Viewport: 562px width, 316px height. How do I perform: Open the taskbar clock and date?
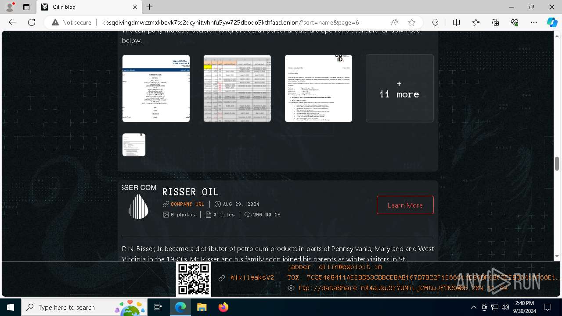(524, 307)
